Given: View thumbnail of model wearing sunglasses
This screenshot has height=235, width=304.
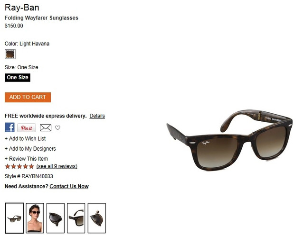Looking at the screenshot, I should (35, 218).
